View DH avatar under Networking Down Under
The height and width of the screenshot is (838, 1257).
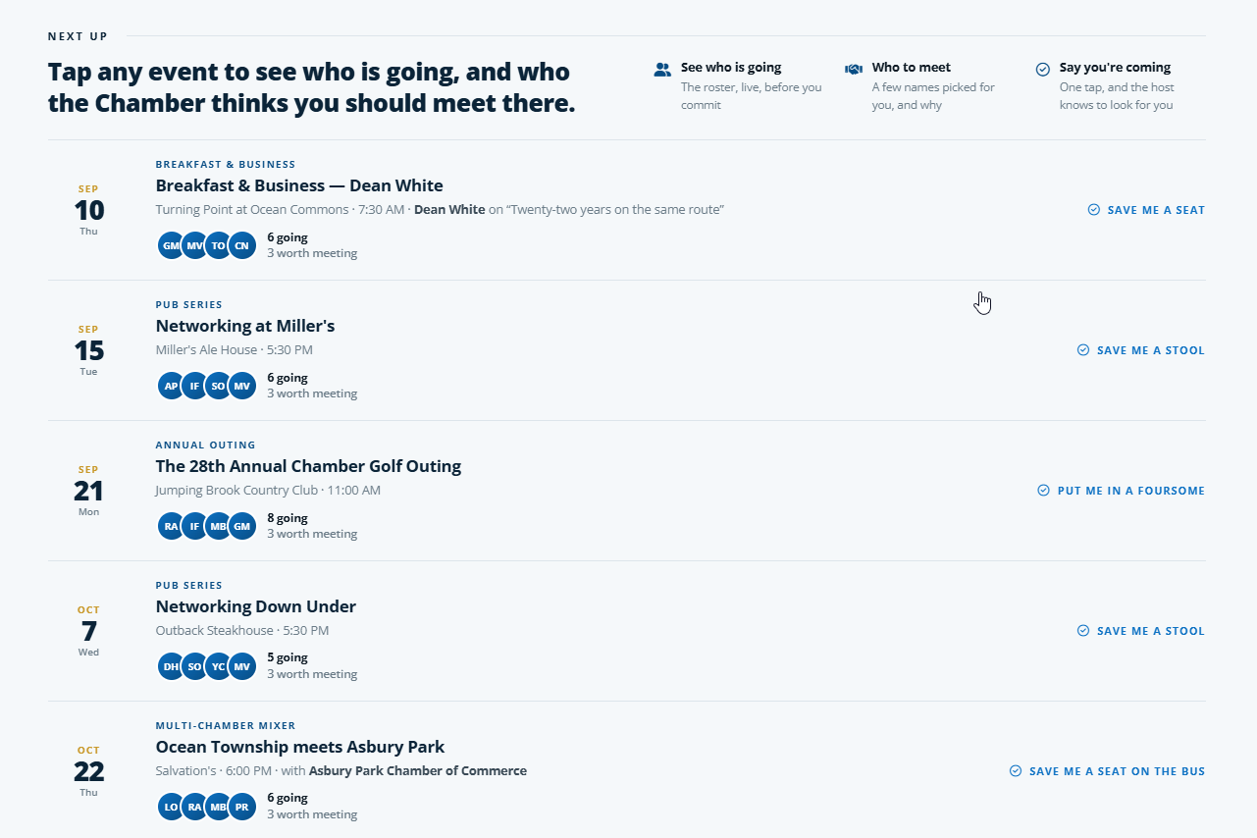[172, 666]
